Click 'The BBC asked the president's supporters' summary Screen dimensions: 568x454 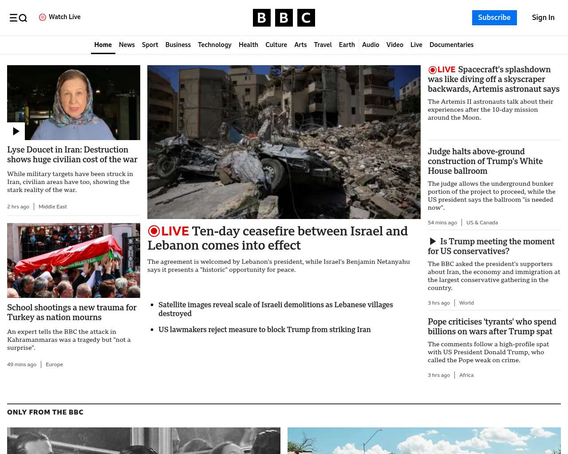494,276
